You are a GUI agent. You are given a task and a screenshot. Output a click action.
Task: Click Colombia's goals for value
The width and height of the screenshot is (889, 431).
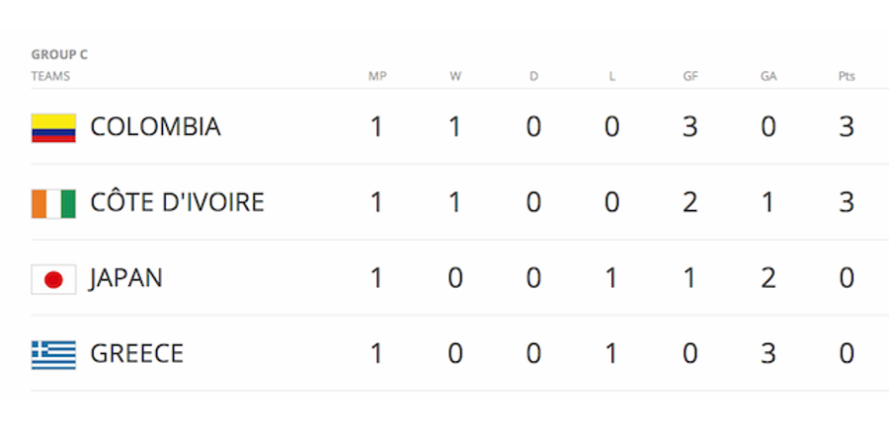click(x=690, y=127)
